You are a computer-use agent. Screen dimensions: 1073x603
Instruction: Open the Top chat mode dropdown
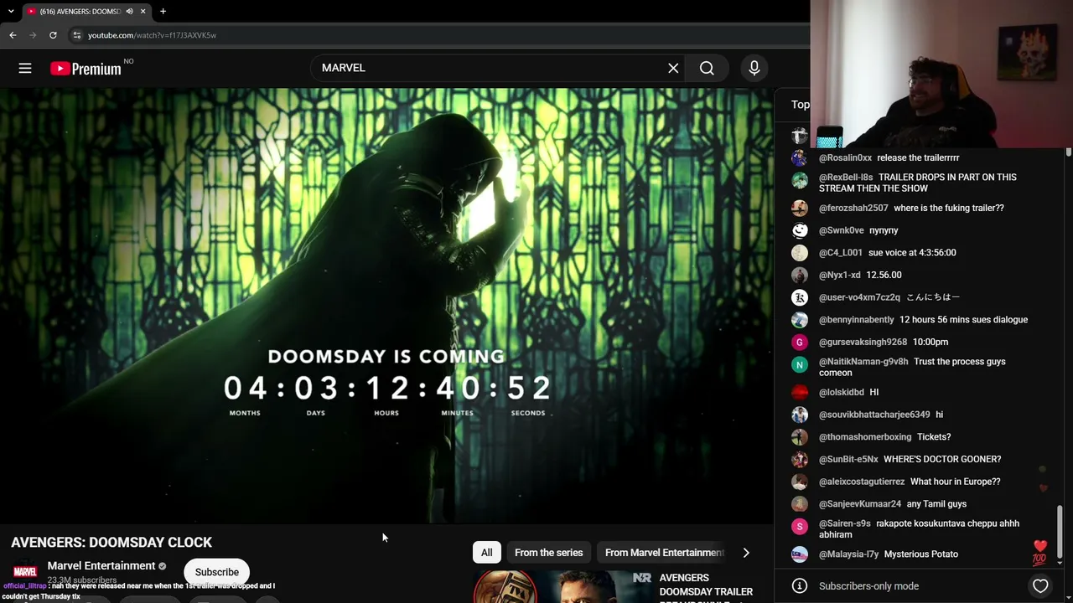801,105
